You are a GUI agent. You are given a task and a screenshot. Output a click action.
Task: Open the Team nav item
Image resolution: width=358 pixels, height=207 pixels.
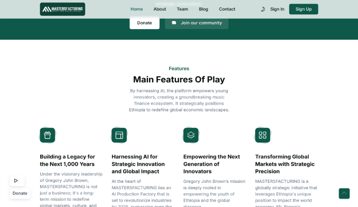click(183, 9)
